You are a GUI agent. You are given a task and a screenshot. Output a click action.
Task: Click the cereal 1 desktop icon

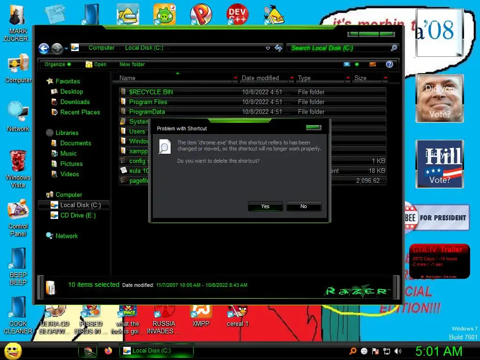point(238,317)
